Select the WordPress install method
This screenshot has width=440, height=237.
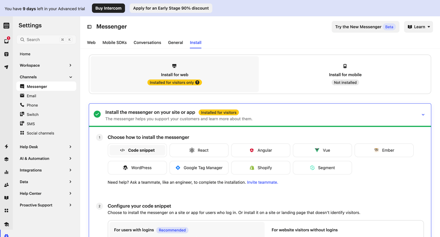[x=137, y=168]
